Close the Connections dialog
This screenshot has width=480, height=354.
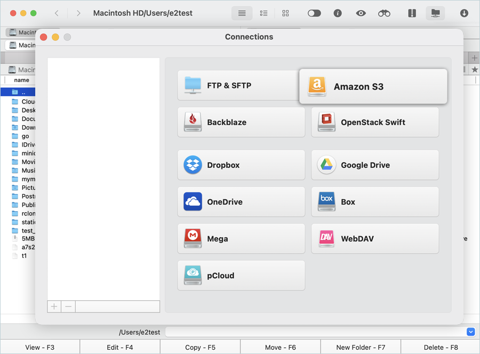(44, 37)
